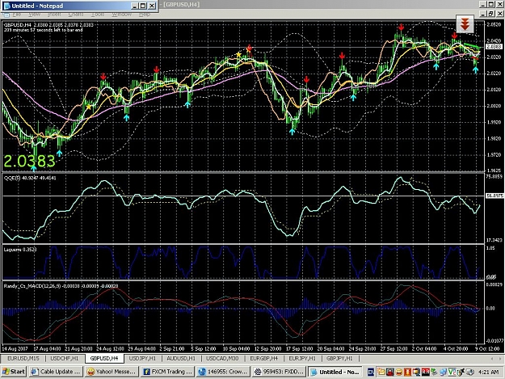505x379 pixels.
Task: Close the inner GBPUSD chart window
Action: coord(500,14)
